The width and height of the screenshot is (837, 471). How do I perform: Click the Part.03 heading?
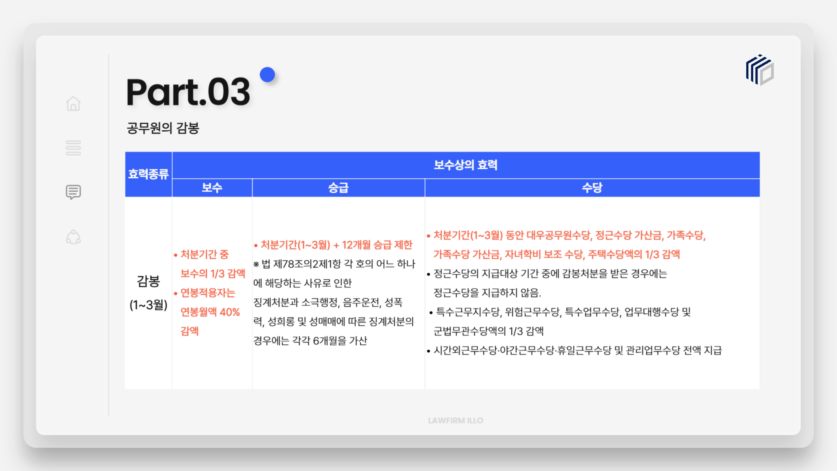188,92
